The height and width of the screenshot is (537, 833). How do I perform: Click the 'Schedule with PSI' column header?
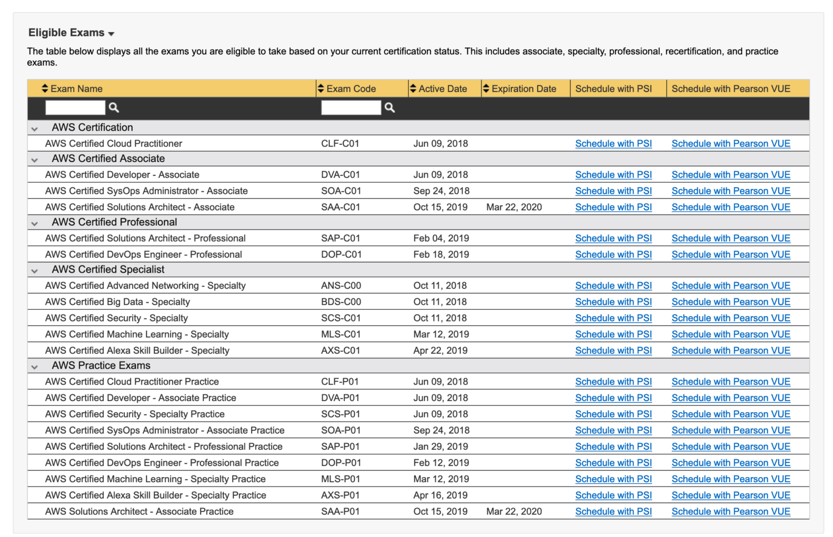point(614,88)
